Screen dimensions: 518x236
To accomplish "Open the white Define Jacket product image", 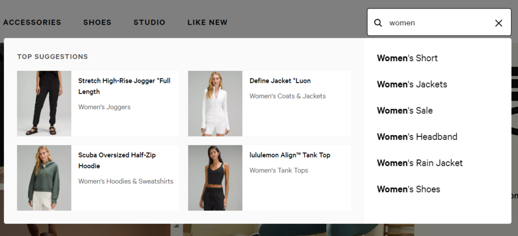I will pyautogui.click(x=215, y=103).
